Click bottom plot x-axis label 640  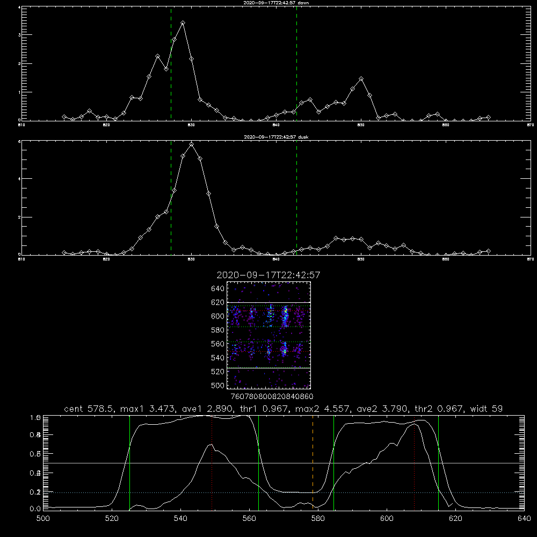(x=524, y=519)
